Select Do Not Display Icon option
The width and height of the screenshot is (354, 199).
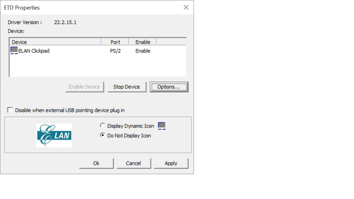103,135
